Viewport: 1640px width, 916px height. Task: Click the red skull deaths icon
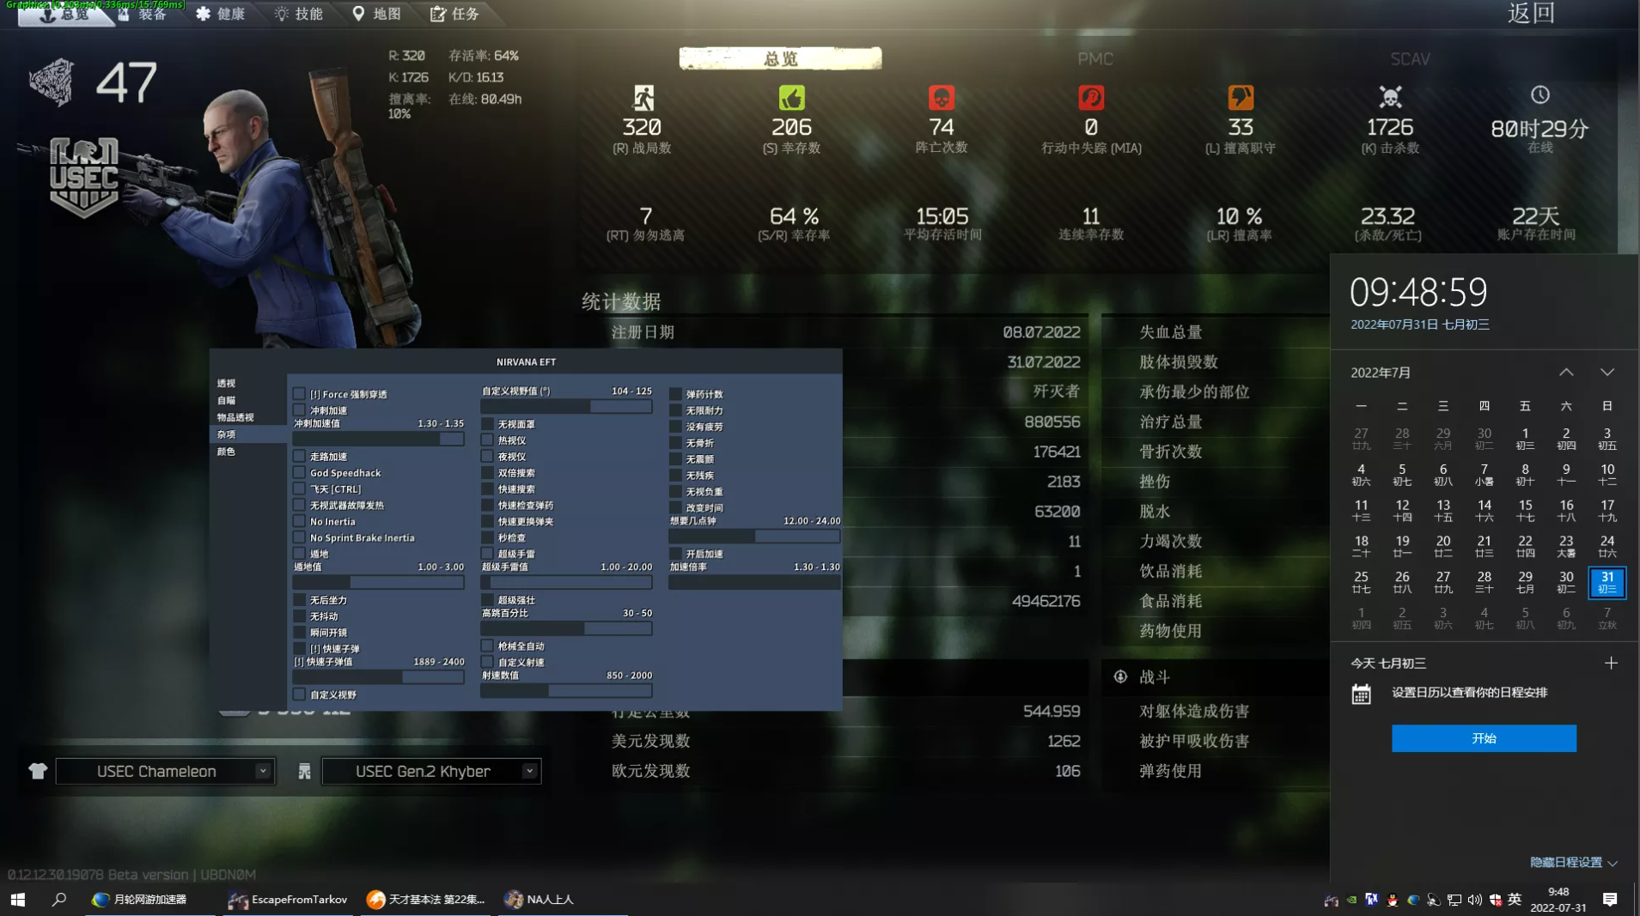942,98
